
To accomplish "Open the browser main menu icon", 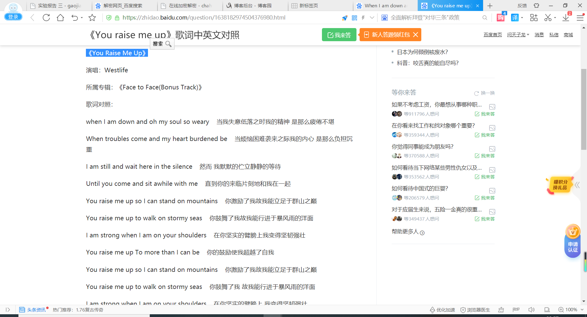I will point(580,18).
